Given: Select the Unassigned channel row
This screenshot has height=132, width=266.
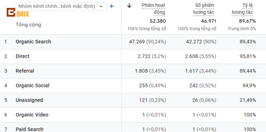Looking at the screenshot, I should 29,100.
